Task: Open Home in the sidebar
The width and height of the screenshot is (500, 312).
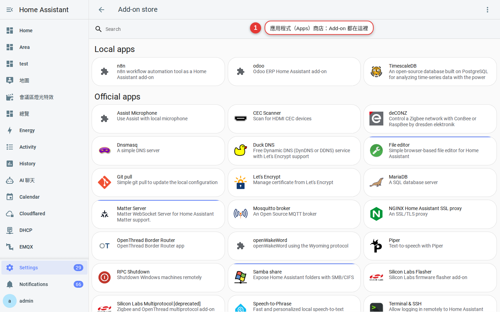Action: click(x=44, y=31)
